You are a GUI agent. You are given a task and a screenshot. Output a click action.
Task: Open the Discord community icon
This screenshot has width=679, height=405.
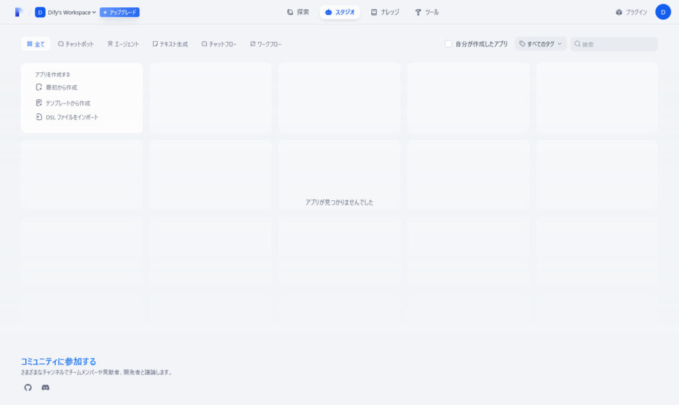(x=45, y=387)
